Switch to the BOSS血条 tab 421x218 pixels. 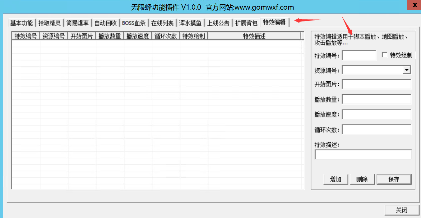click(x=134, y=23)
